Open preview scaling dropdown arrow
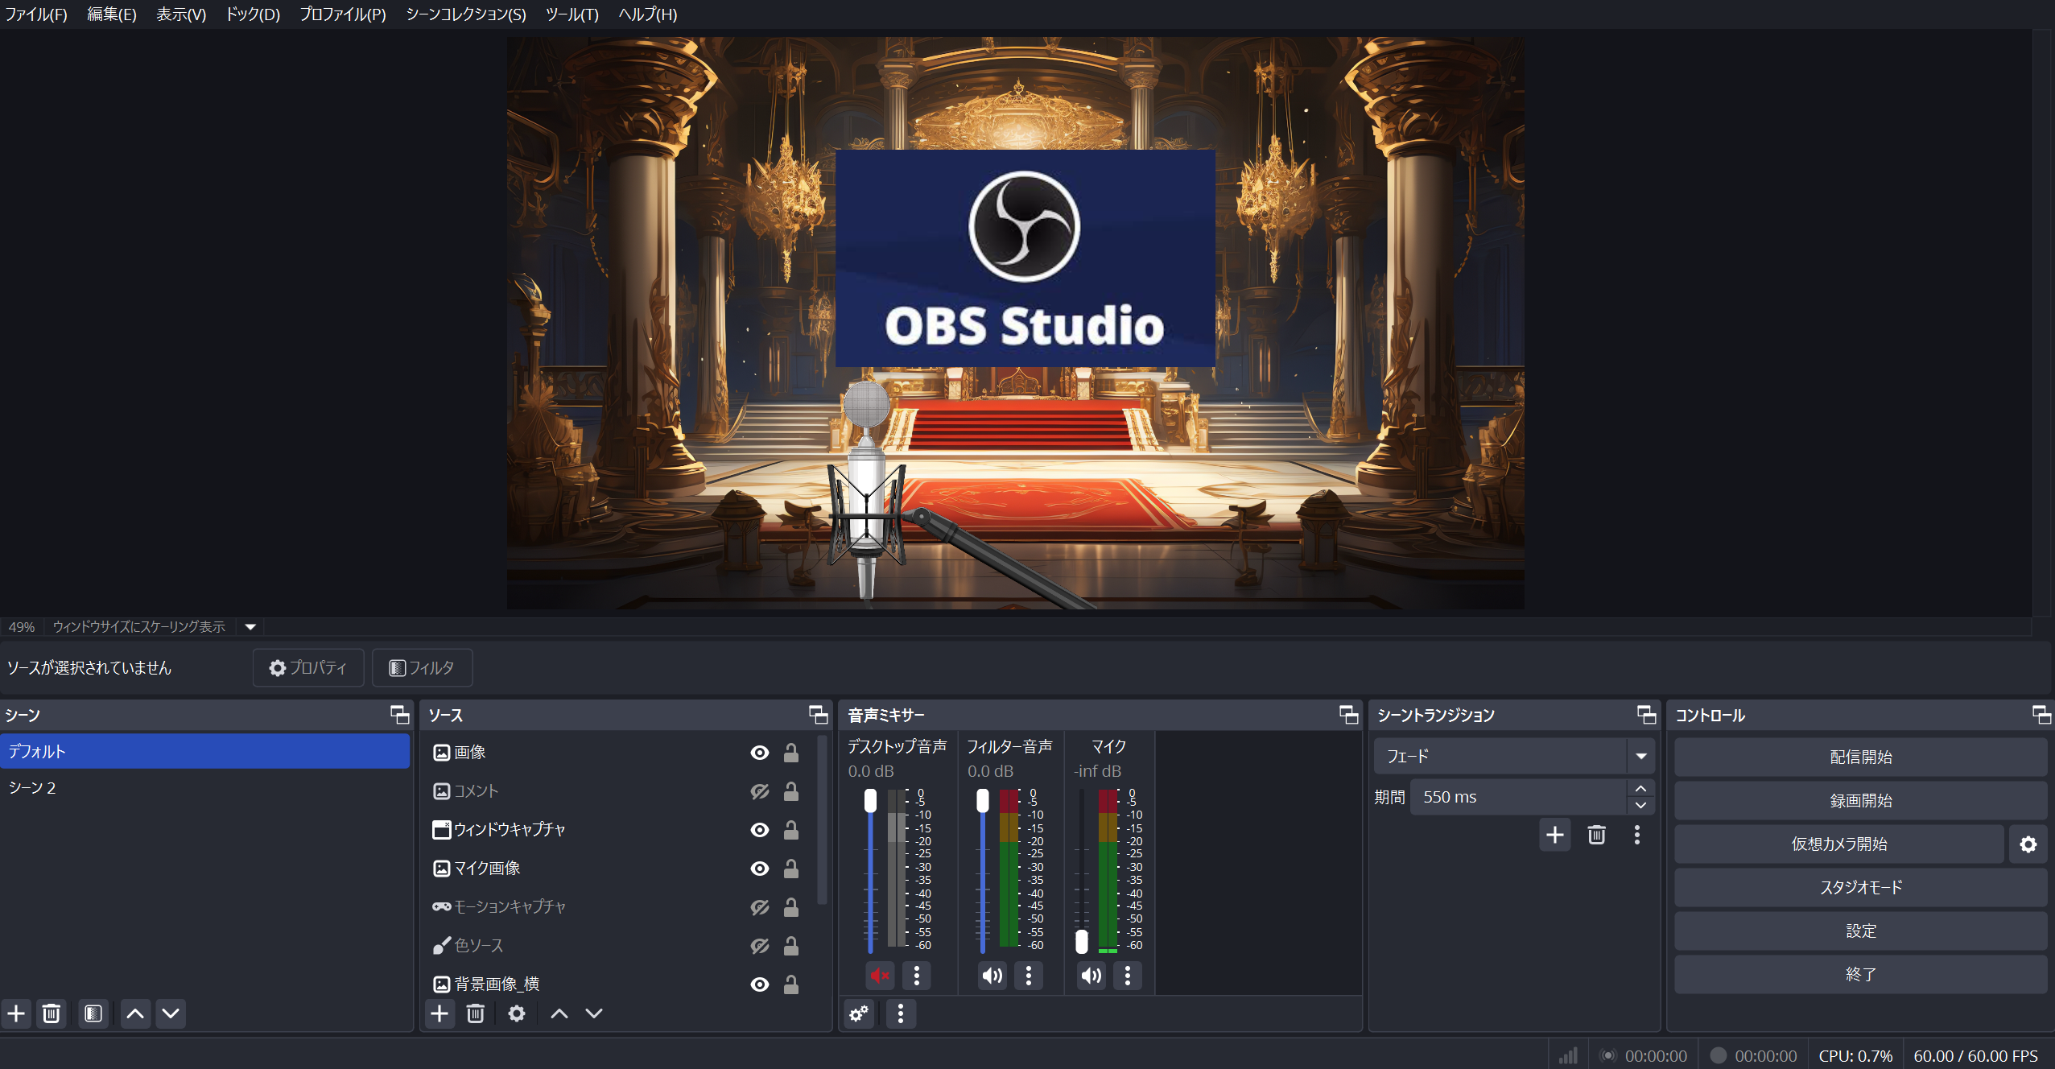The height and width of the screenshot is (1069, 2055). click(x=250, y=627)
